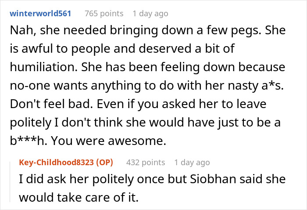Click the reply line "I did ask her politely"
Screen dimensions: 307x210
(152, 179)
